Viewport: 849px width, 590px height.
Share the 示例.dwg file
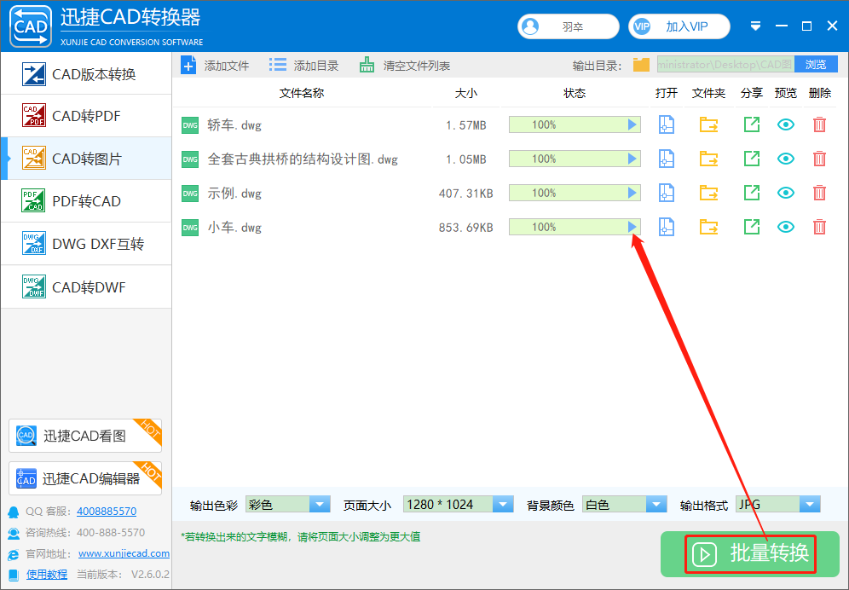click(x=752, y=193)
